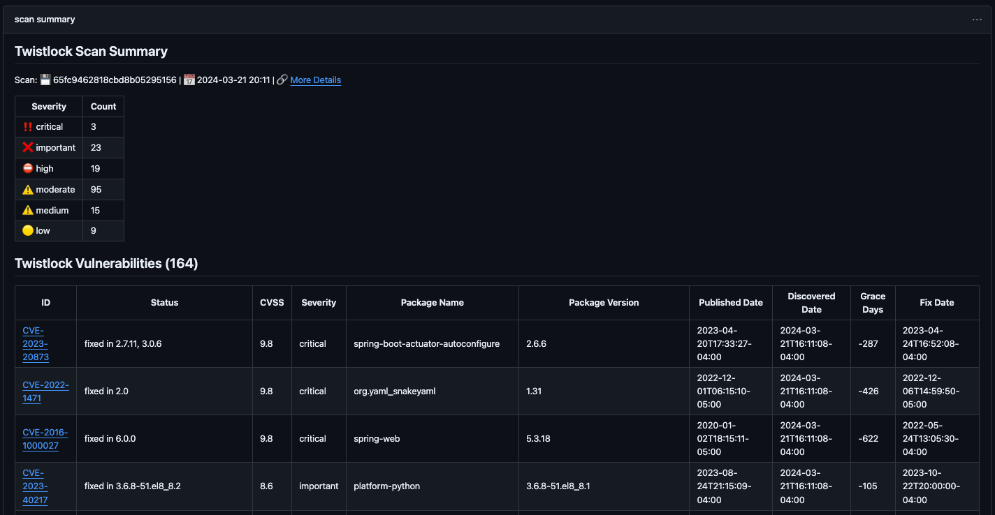The height and width of the screenshot is (515, 995).
Task: Click the More Details link
Action: [x=315, y=80]
